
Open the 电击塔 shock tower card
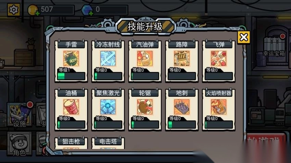coord(108,143)
